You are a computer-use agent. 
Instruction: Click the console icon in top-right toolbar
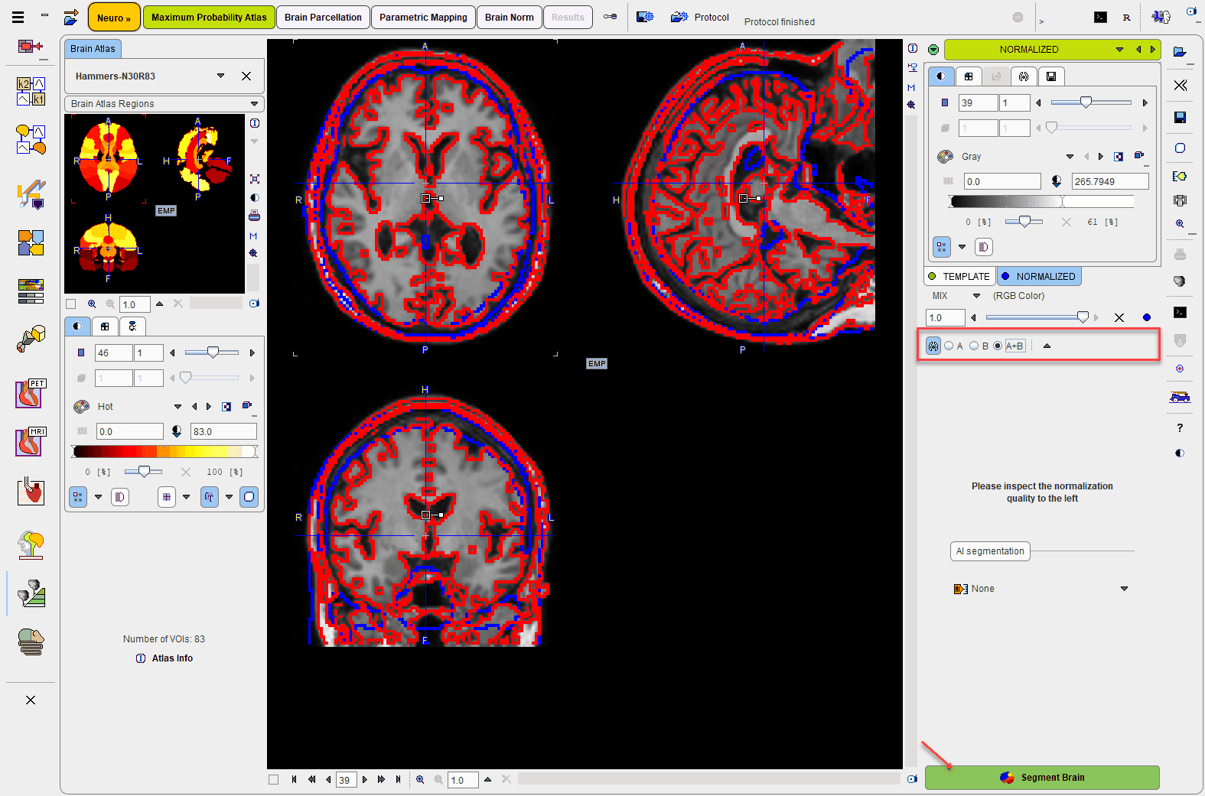coord(1100,17)
